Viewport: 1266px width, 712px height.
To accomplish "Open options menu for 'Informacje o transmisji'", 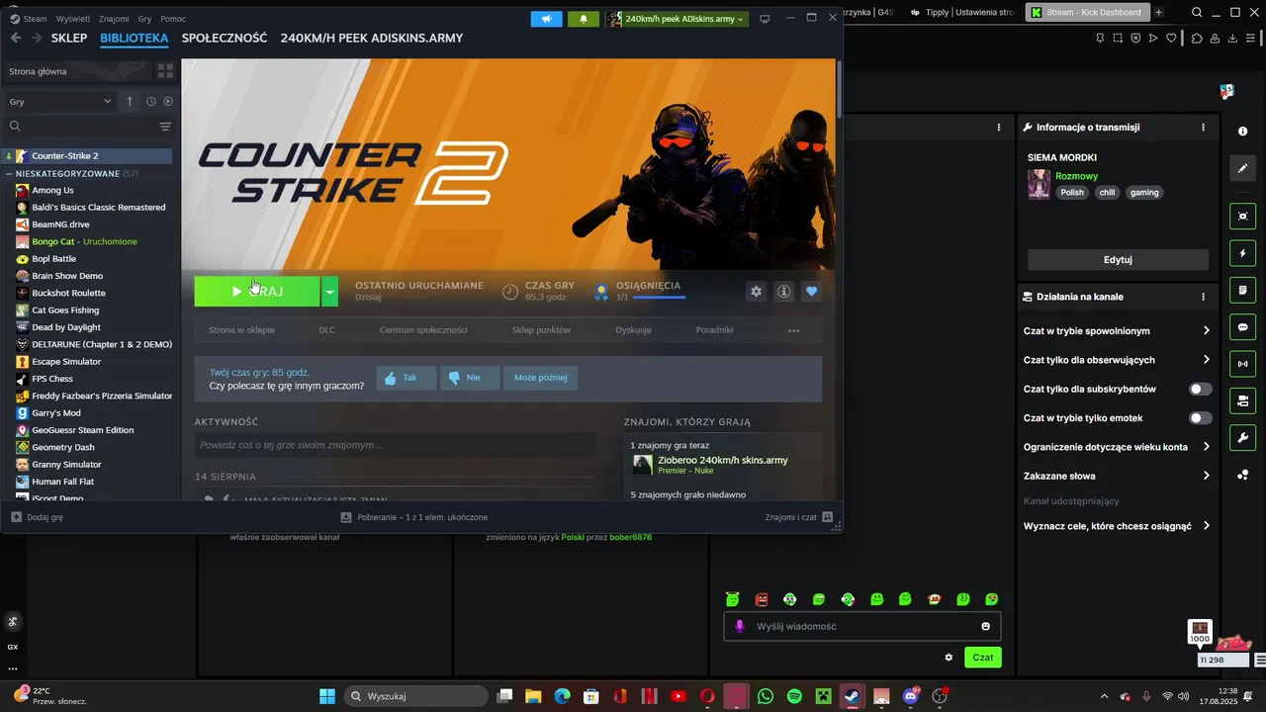I will tap(1204, 128).
